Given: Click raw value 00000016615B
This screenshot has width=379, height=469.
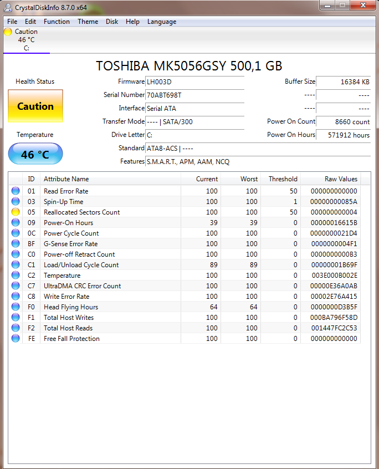Looking at the screenshot, I should pos(334,223).
